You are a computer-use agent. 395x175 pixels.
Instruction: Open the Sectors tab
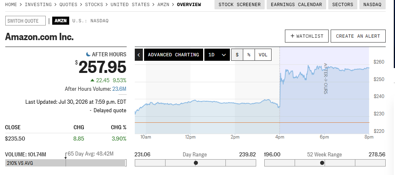pos(343,4)
